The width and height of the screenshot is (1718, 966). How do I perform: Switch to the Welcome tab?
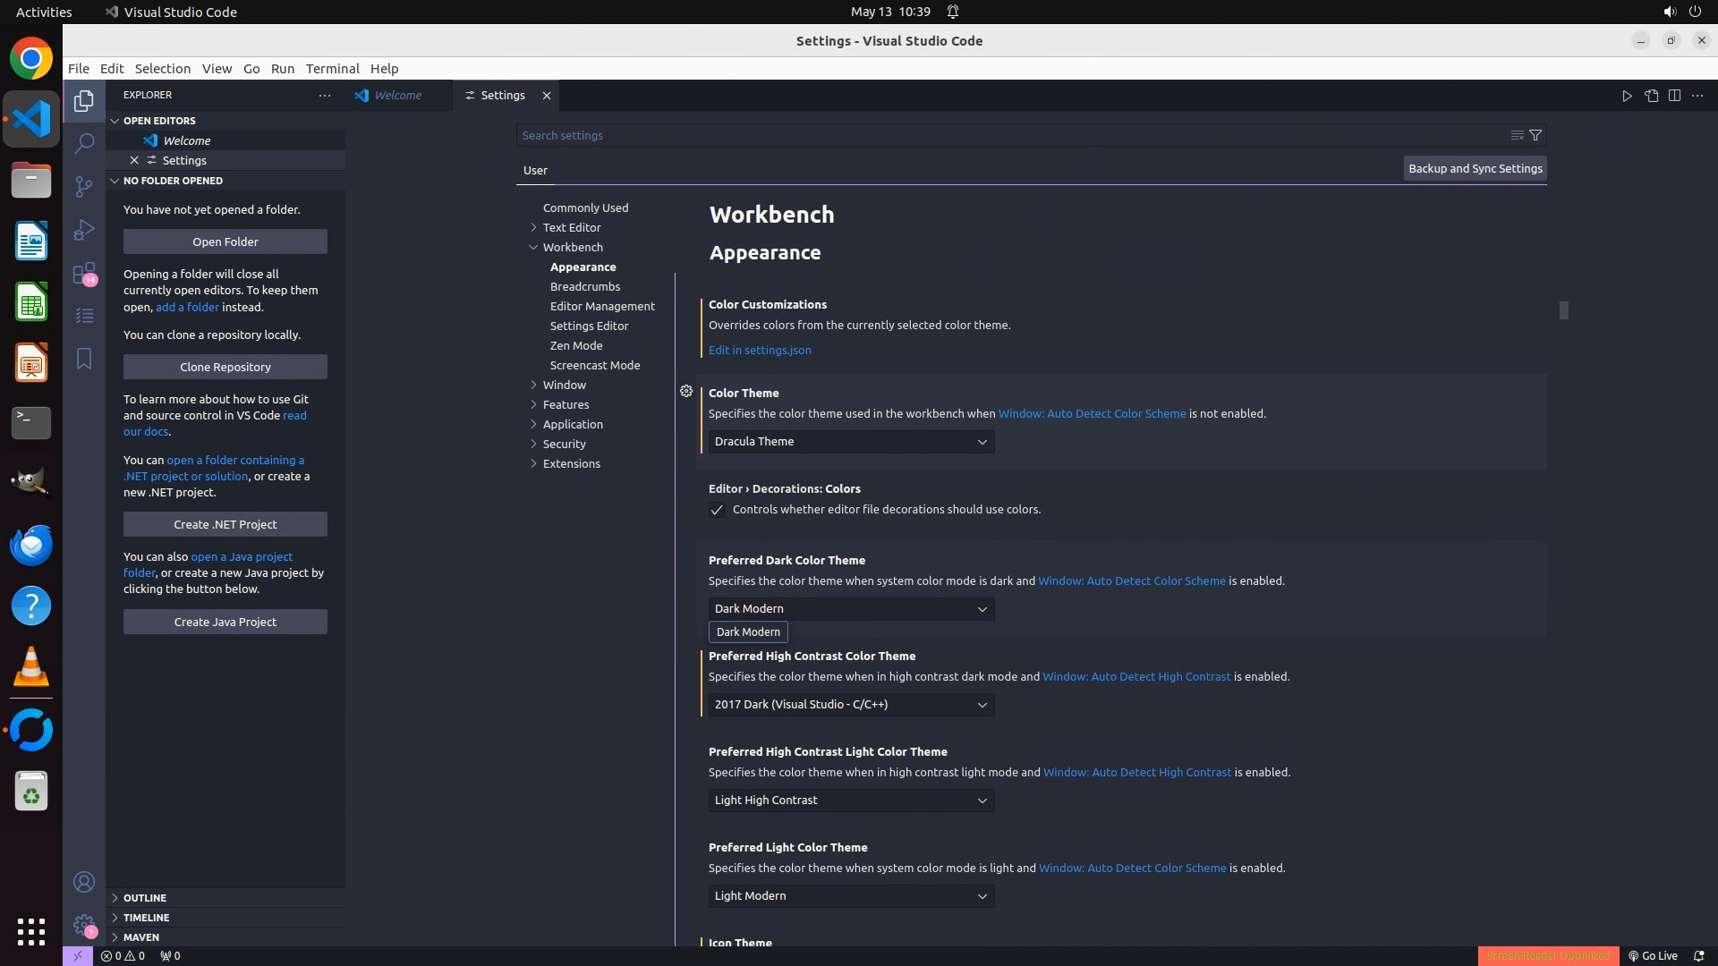click(x=397, y=96)
